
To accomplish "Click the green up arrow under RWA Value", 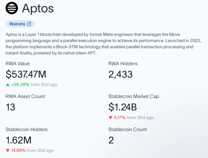I will [8, 85].
